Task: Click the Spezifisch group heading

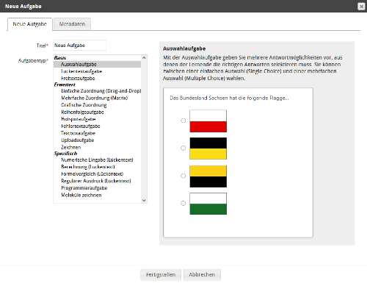Action: point(65,154)
